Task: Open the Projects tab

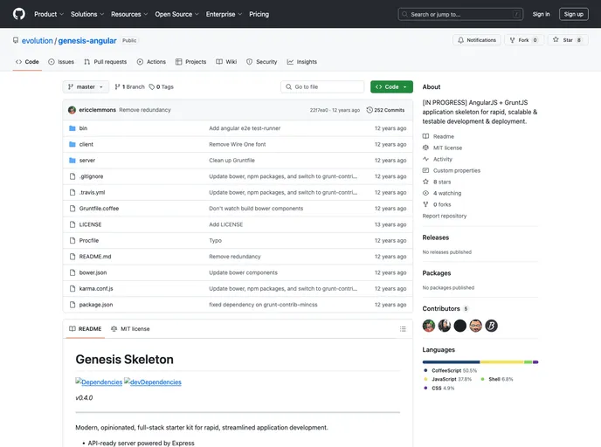Action: click(x=191, y=62)
